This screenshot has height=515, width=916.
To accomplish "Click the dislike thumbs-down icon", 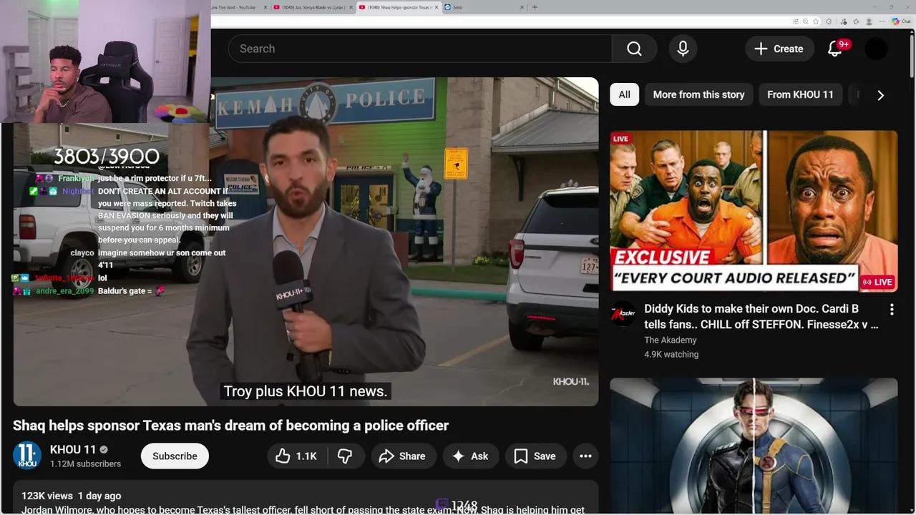I will click(345, 456).
